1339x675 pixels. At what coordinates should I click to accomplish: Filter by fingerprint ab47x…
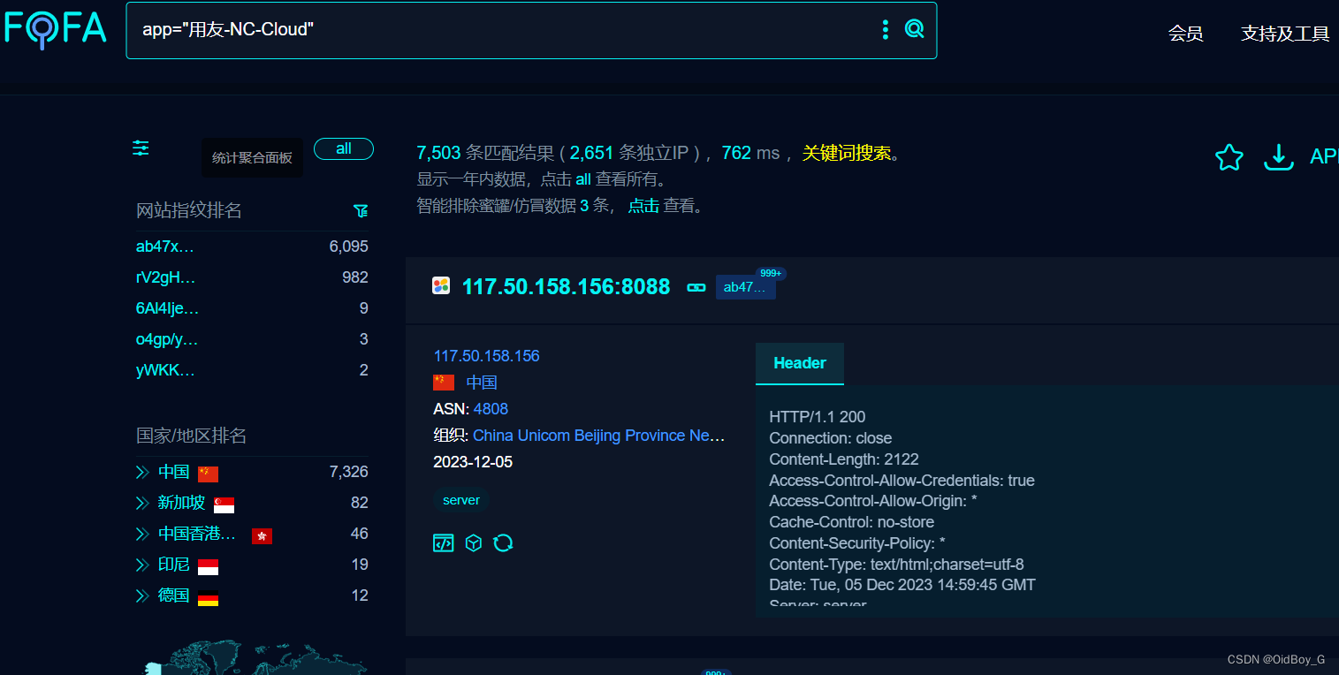tap(165, 246)
